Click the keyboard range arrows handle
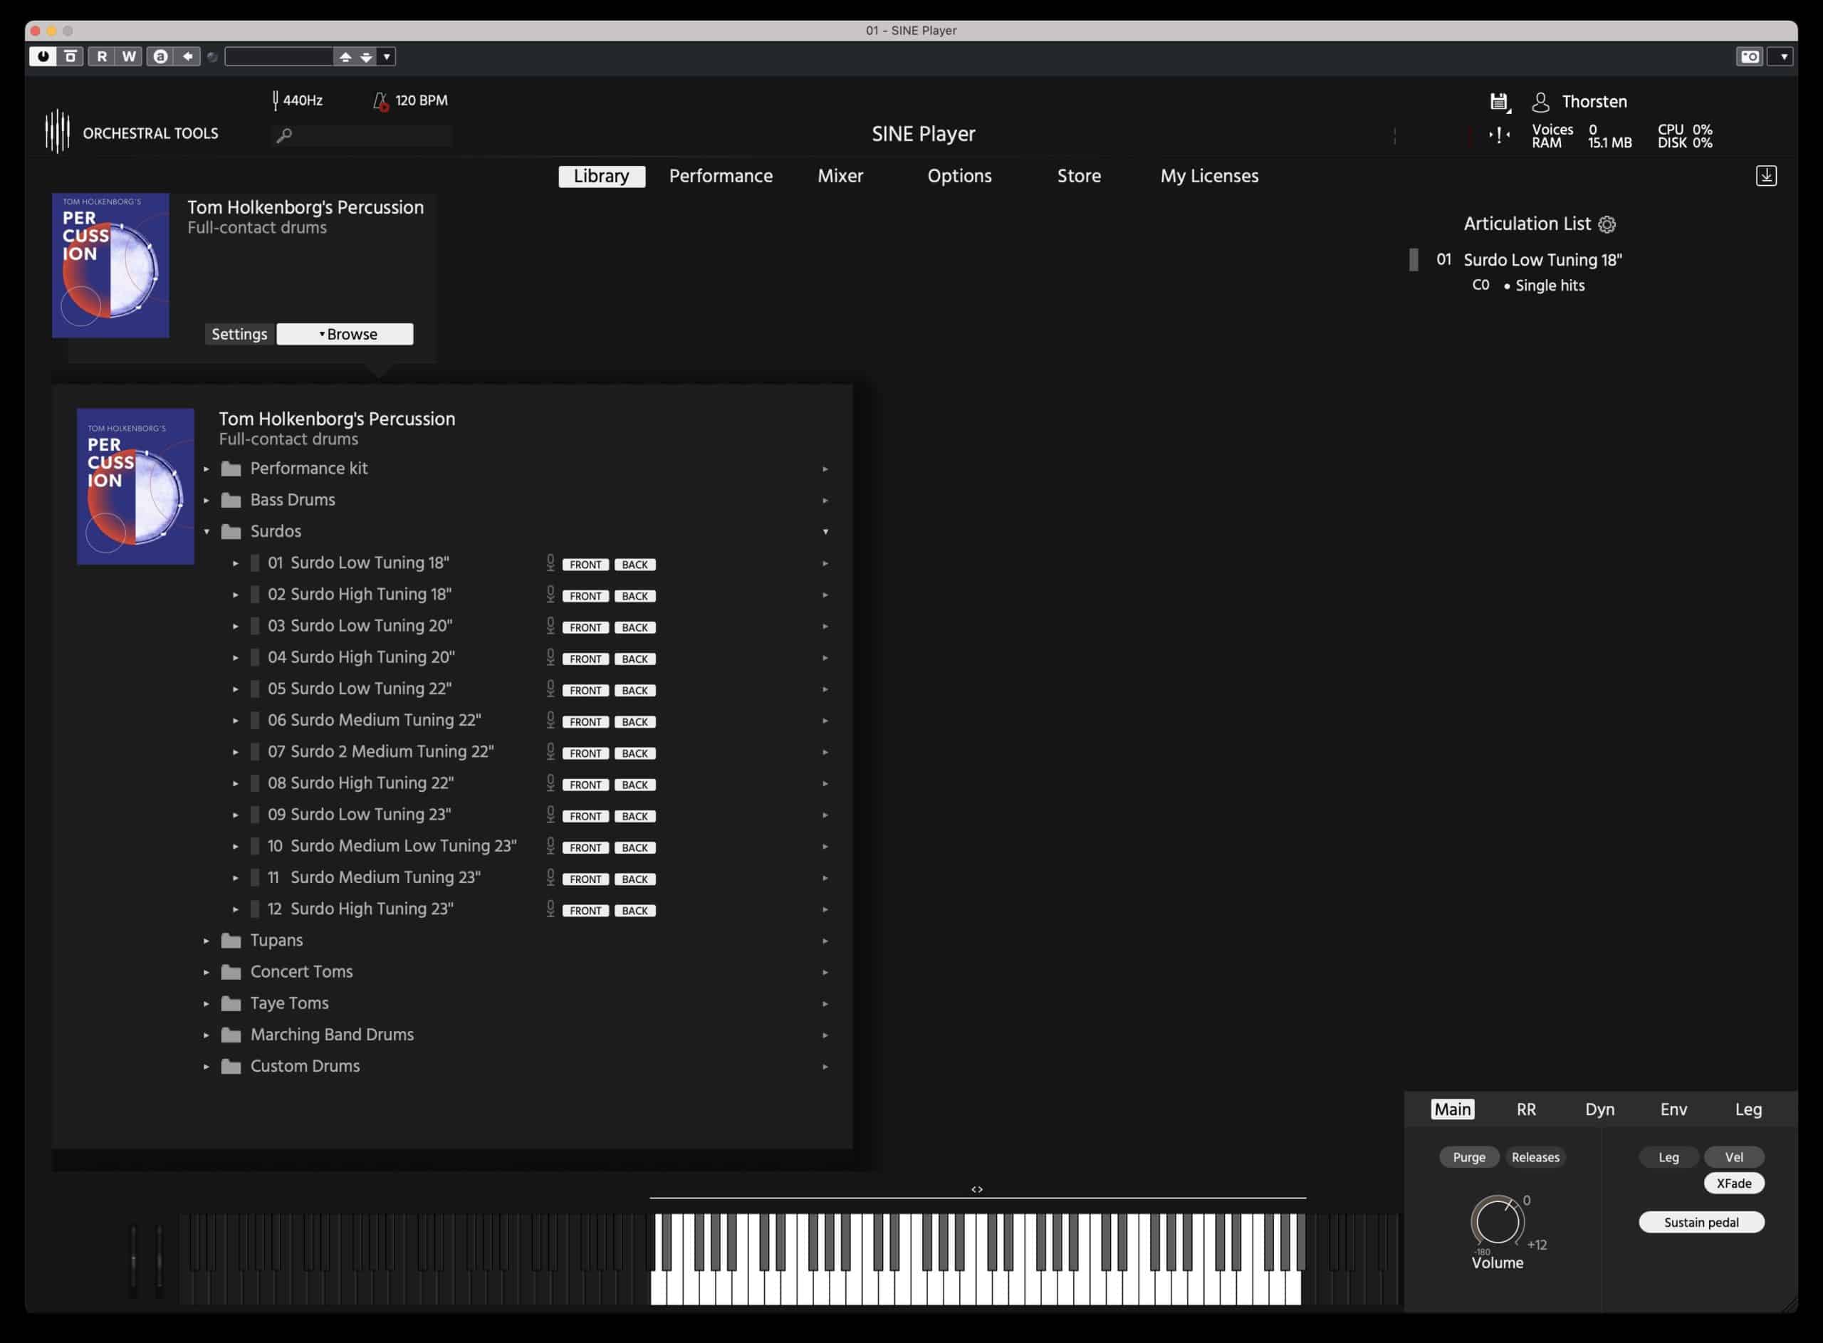1823x1343 pixels. 977,1189
